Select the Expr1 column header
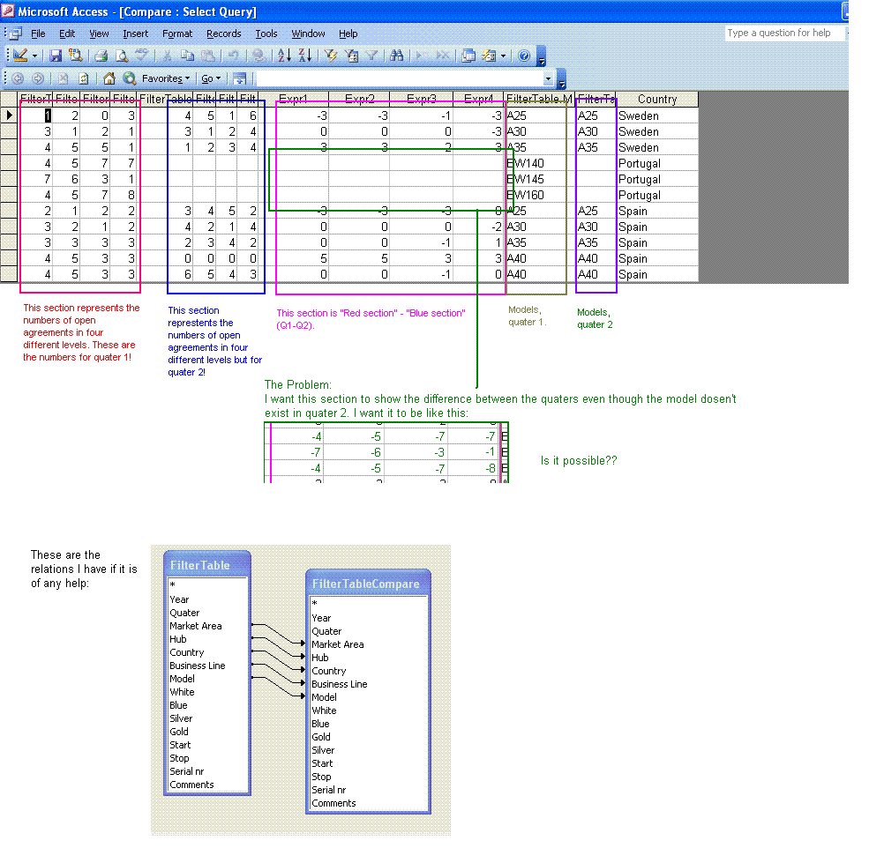This screenshot has width=884, height=848. pyautogui.click(x=293, y=99)
